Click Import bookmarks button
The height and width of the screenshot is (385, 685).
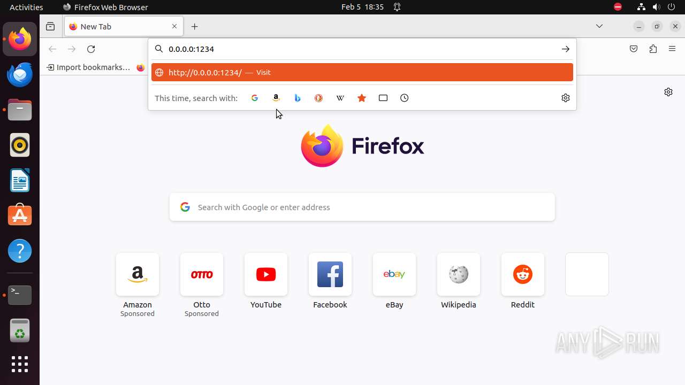(89, 67)
